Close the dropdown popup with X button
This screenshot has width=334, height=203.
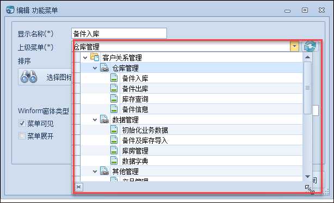pyautogui.click(x=78, y=187)
